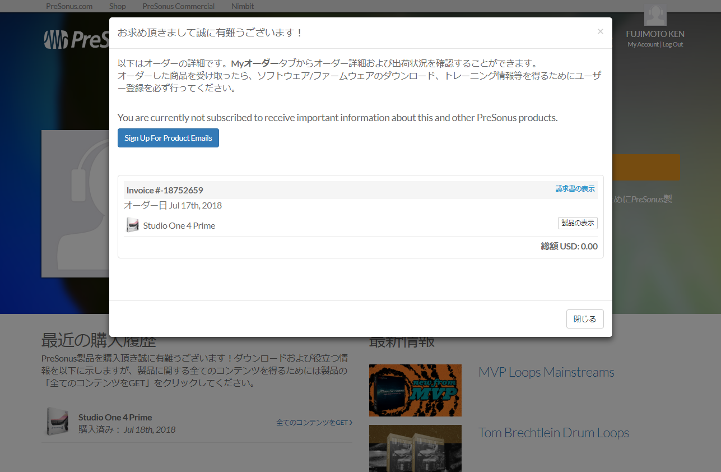
Task: Select 購入済み： Jul 18th, 2018 text
Action: tap(127, 430)
